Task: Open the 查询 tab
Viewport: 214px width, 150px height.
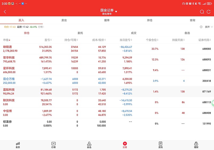Action: click(192, 20)
